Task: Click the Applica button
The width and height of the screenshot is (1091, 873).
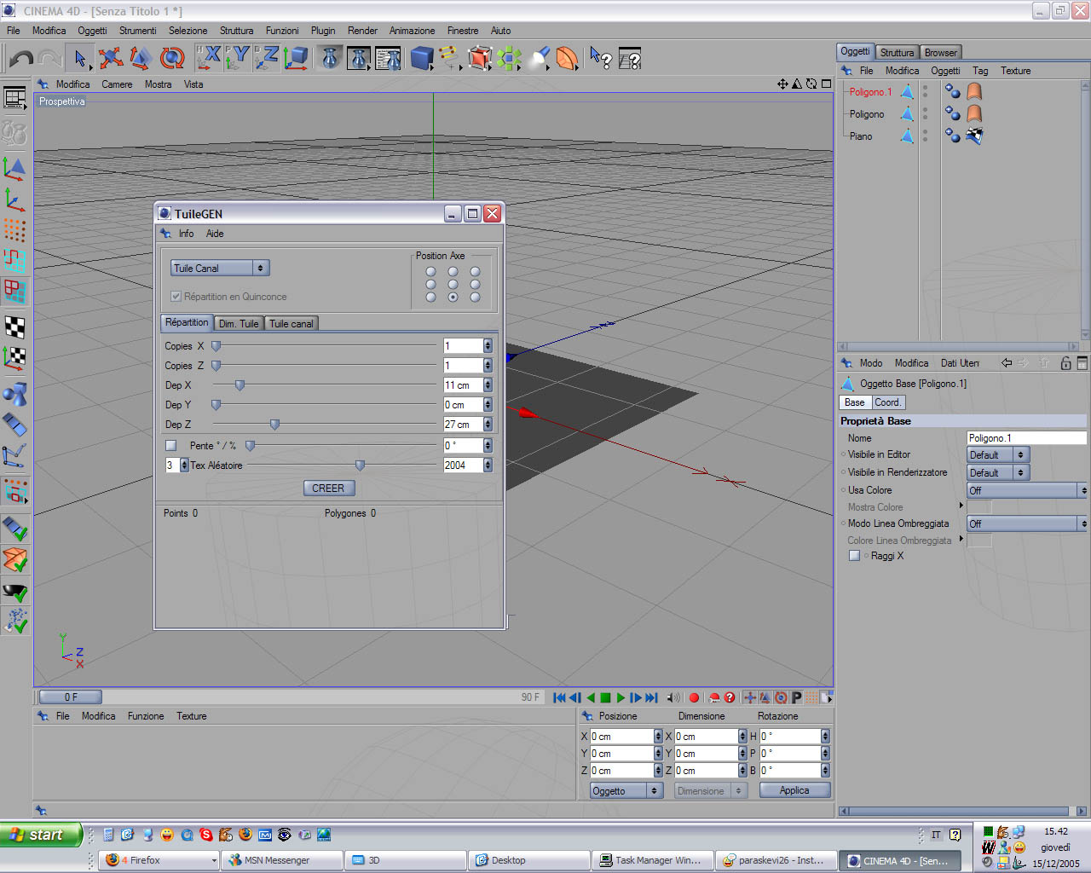Action: [x=794, y=790]
